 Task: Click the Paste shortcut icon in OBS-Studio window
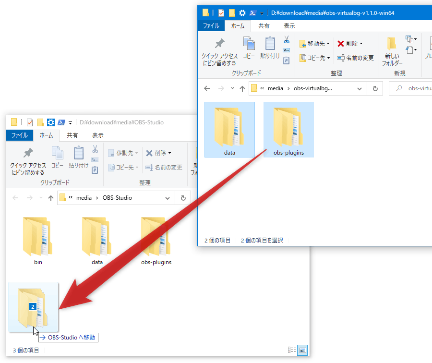tap(95, 170)
